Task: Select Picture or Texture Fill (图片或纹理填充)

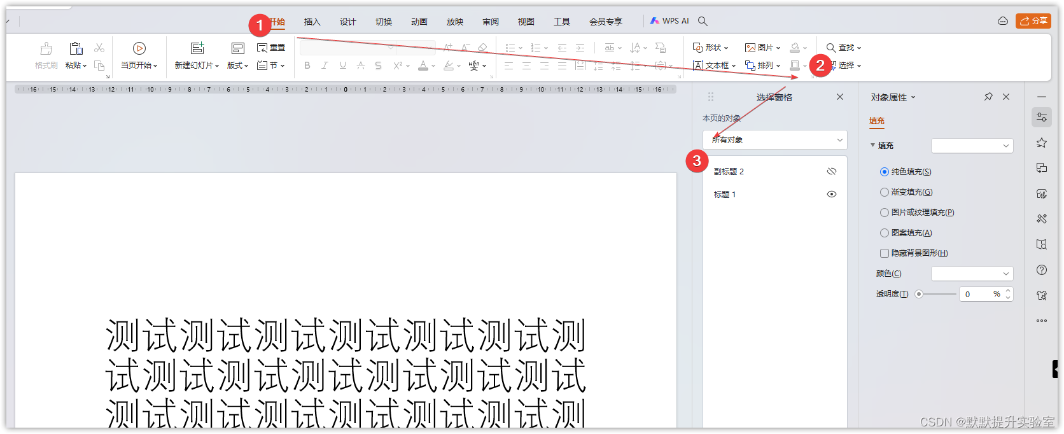Action: [885, 213]
